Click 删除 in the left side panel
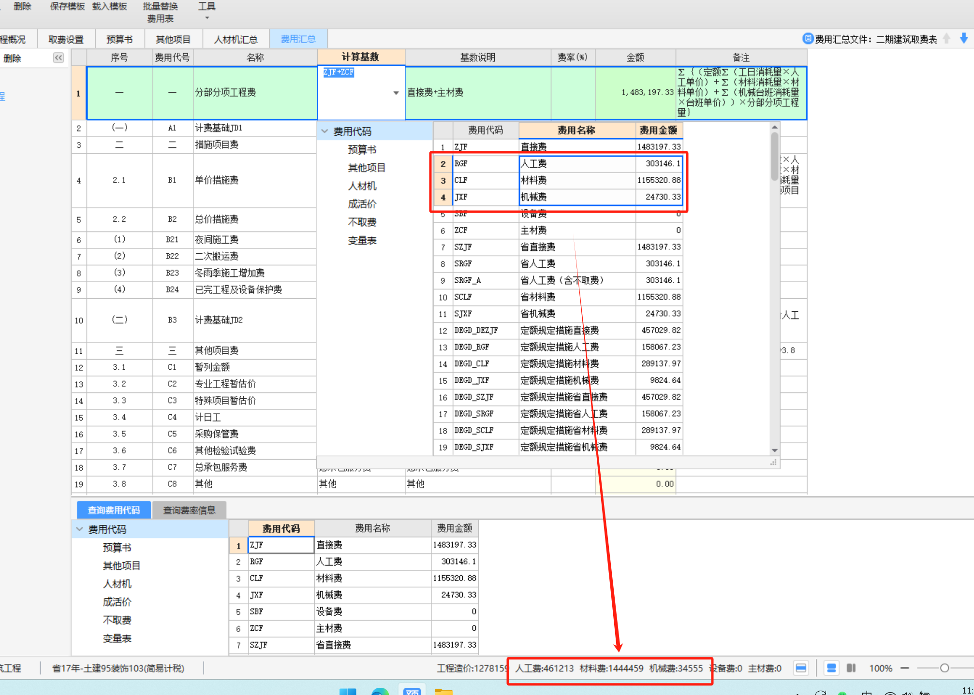Image resolution: width=974 pixels, height=695 pixels. [12, 58]
